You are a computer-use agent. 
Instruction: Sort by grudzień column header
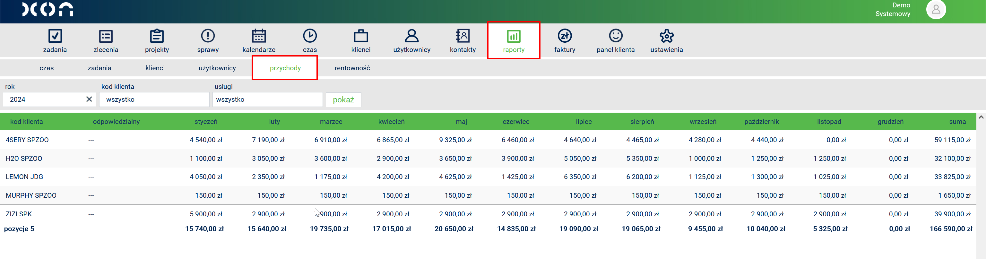point(890,122)
